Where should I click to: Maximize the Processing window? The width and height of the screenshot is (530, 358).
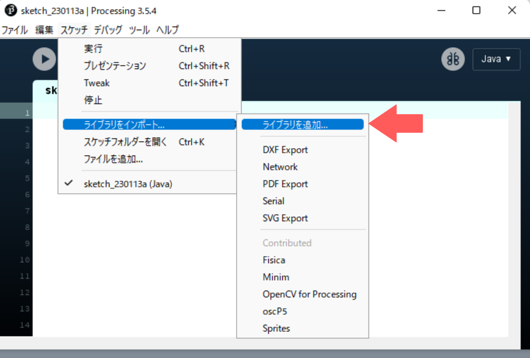point(477,10)
